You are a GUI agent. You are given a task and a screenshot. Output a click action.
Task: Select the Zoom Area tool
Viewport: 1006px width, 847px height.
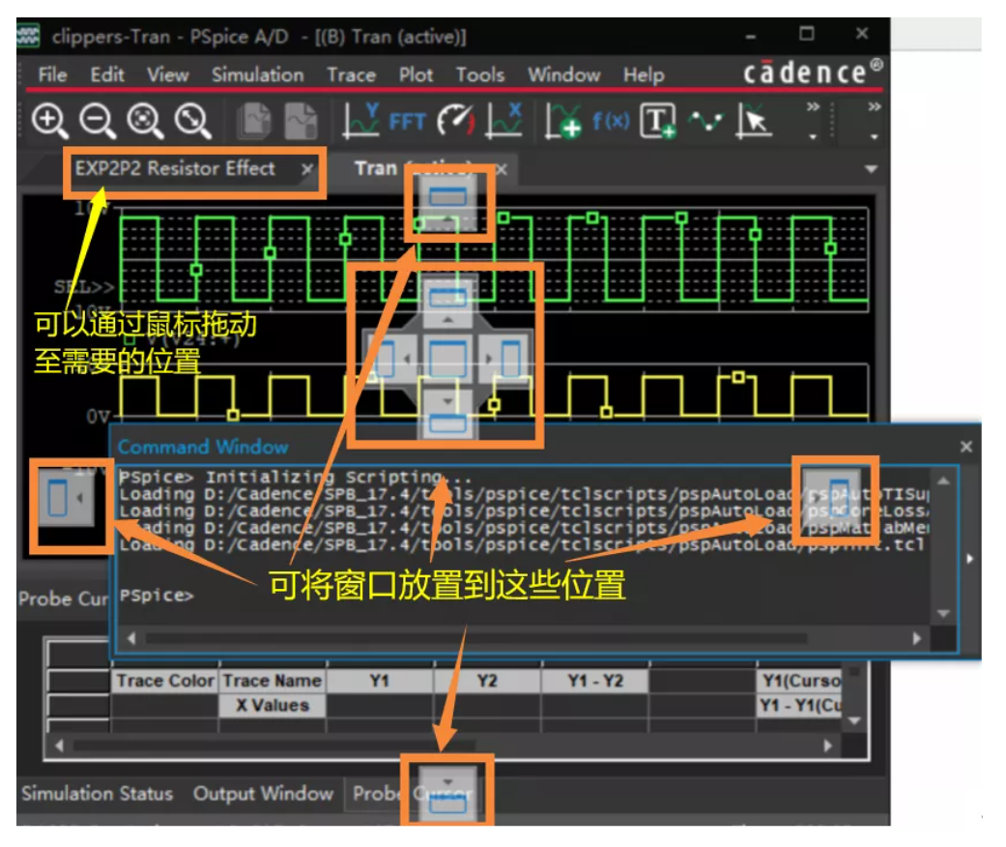(145, 121)
